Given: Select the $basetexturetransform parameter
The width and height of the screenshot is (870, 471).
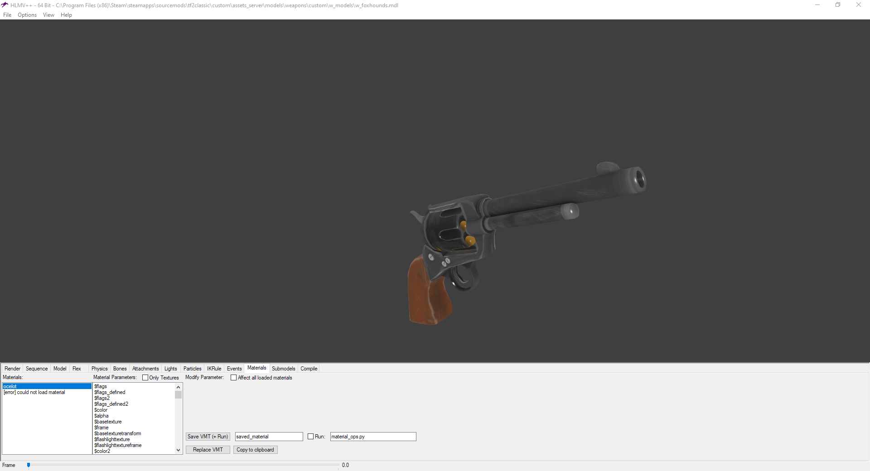Looking at the screenshot, I should tap(134, 433).
